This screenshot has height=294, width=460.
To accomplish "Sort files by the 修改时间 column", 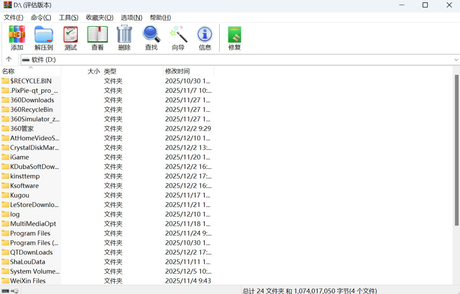I will tap(178, 71).
